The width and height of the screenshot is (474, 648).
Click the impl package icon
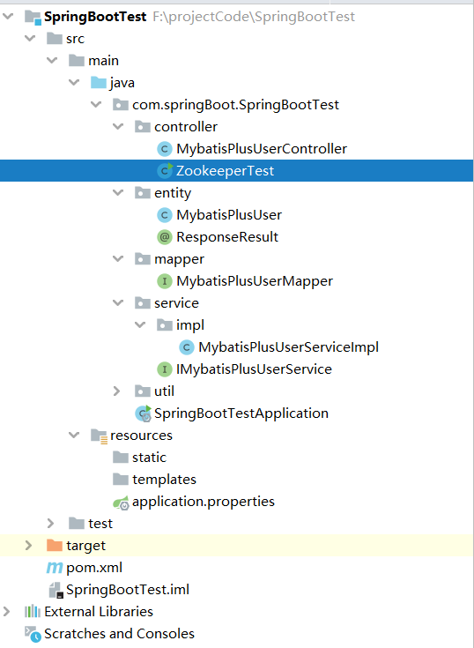tap(165, 325)
